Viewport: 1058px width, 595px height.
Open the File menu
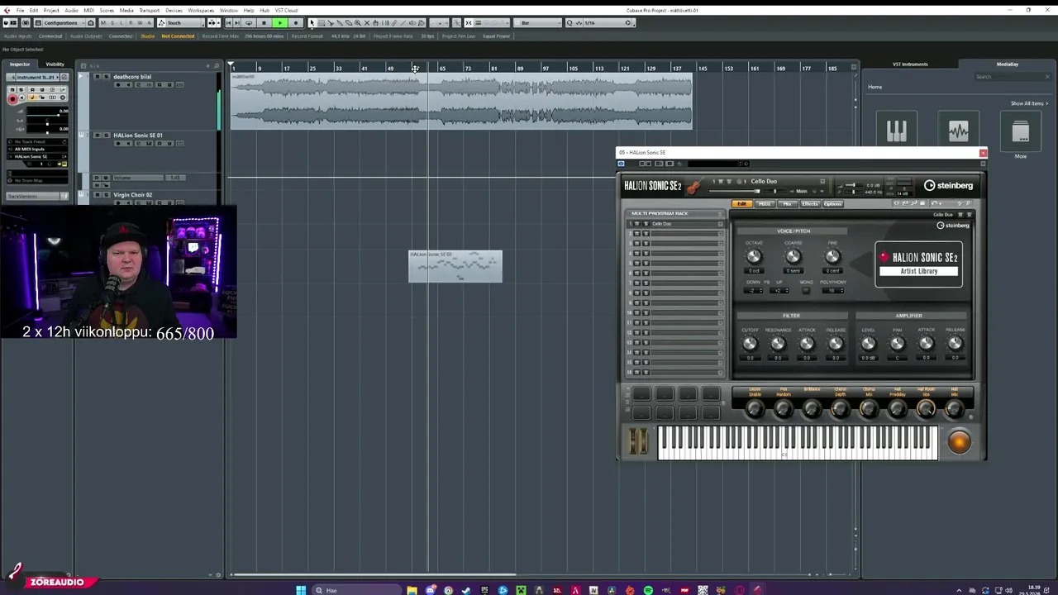click(x=20, y=10)
